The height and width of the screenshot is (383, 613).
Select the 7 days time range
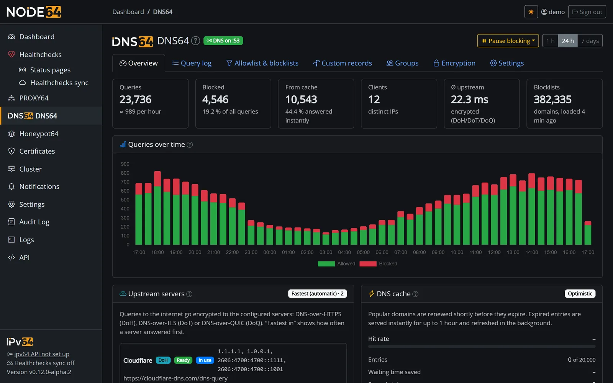coord(590,41)
